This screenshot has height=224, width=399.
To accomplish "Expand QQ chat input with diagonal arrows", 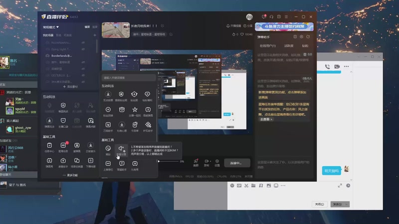I will click(x=340, y=186).
